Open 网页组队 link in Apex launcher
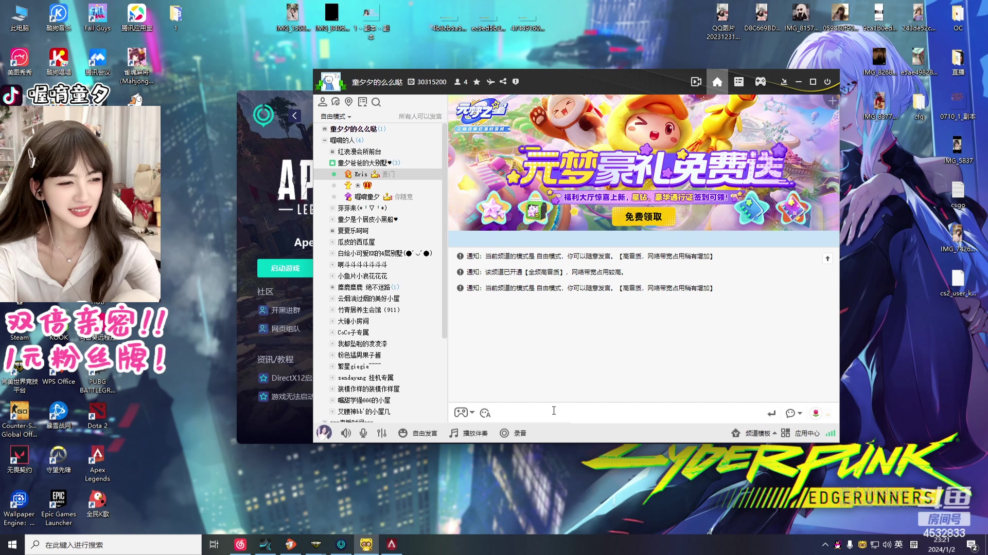Screen dimensions: 988x555 [x=279, y=329]
